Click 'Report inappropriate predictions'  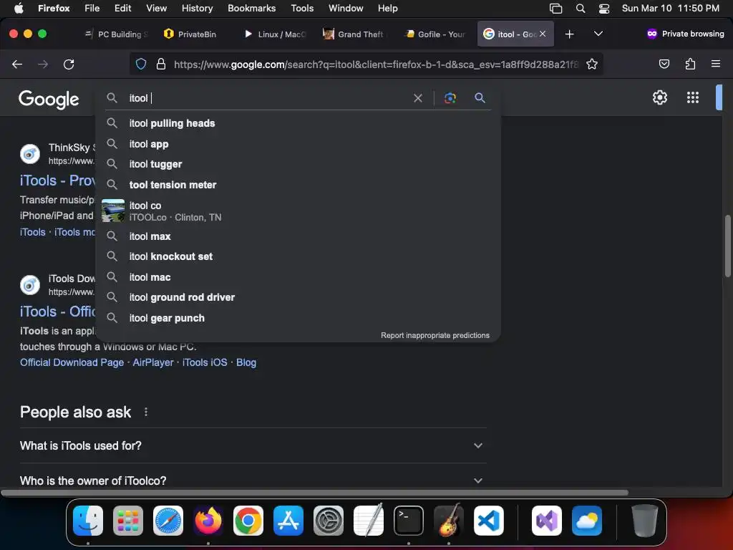coord(435,335)
